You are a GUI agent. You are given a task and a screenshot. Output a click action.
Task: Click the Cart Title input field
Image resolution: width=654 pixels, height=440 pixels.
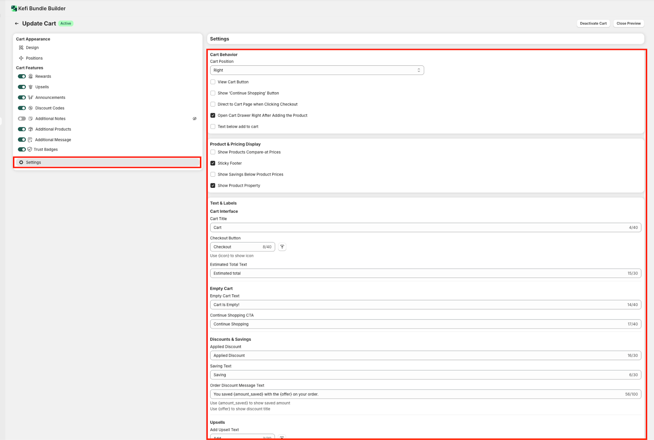click(x=417, y=228)
